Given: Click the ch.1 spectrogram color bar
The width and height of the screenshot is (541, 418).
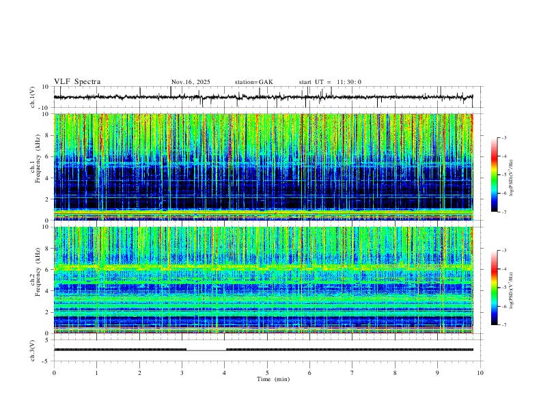Looking at the screenshot, I should 495,175.
